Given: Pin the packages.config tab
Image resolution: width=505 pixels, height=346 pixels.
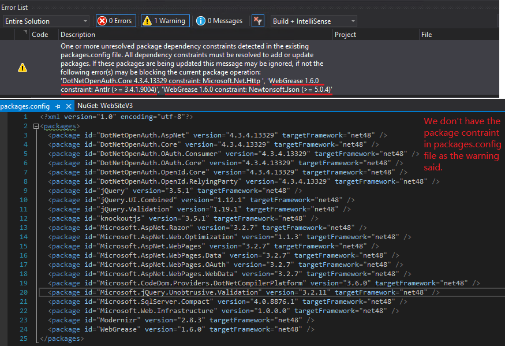Looking at the screenshot, I should click(58, 106).
